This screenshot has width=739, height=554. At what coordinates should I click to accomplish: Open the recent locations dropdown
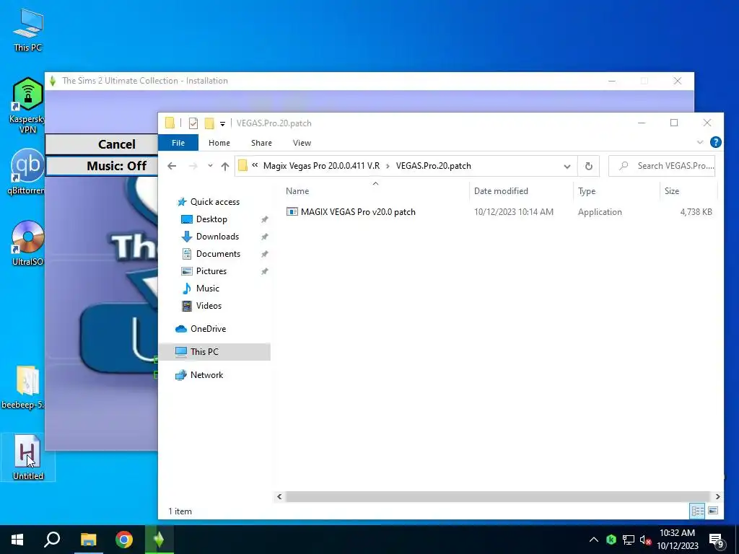point(210,166)
